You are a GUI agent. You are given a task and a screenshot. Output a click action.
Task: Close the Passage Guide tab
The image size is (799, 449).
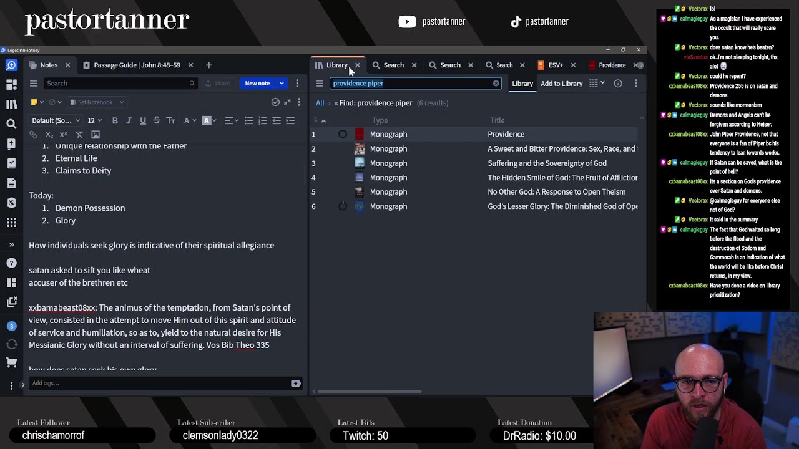[190, 65]
